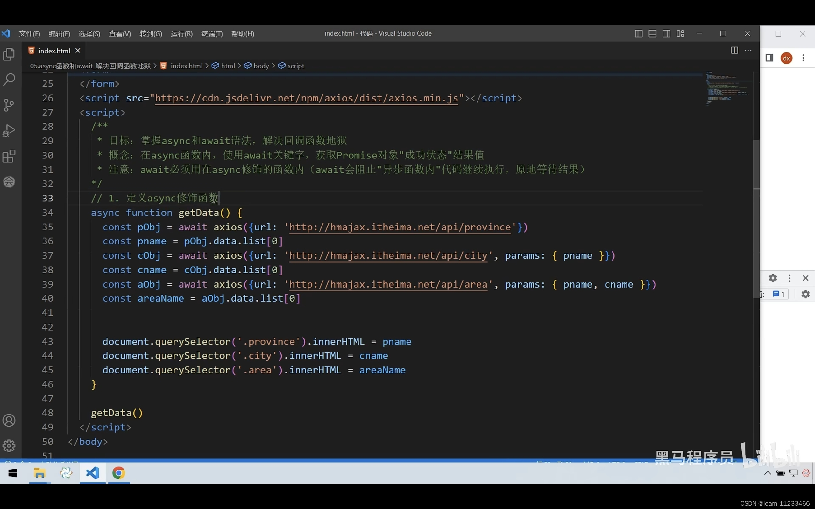Screen dimensions: 815x509
Task: Split the editor to the right
Action: 734,51
